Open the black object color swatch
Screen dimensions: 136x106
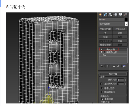click(126, 20)
